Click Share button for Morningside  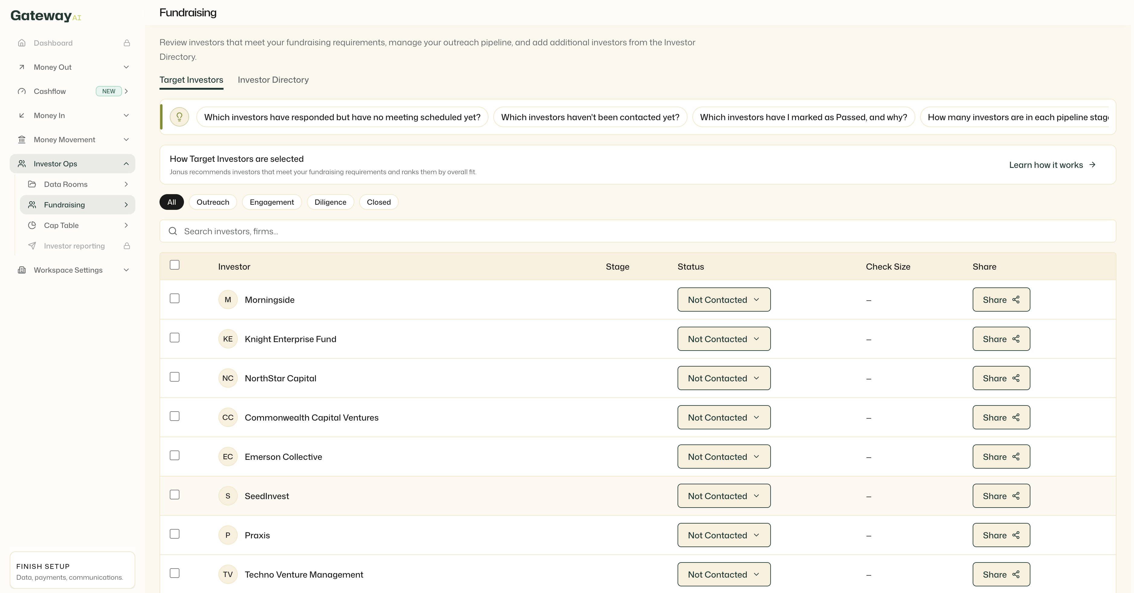click(1001, 300)
